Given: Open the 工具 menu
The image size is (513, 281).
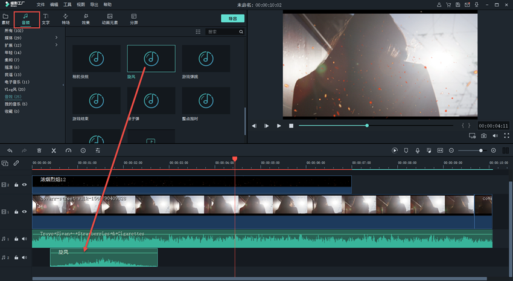Looking at the screenshot, I should pyautogui.click(x=68, y=5).
